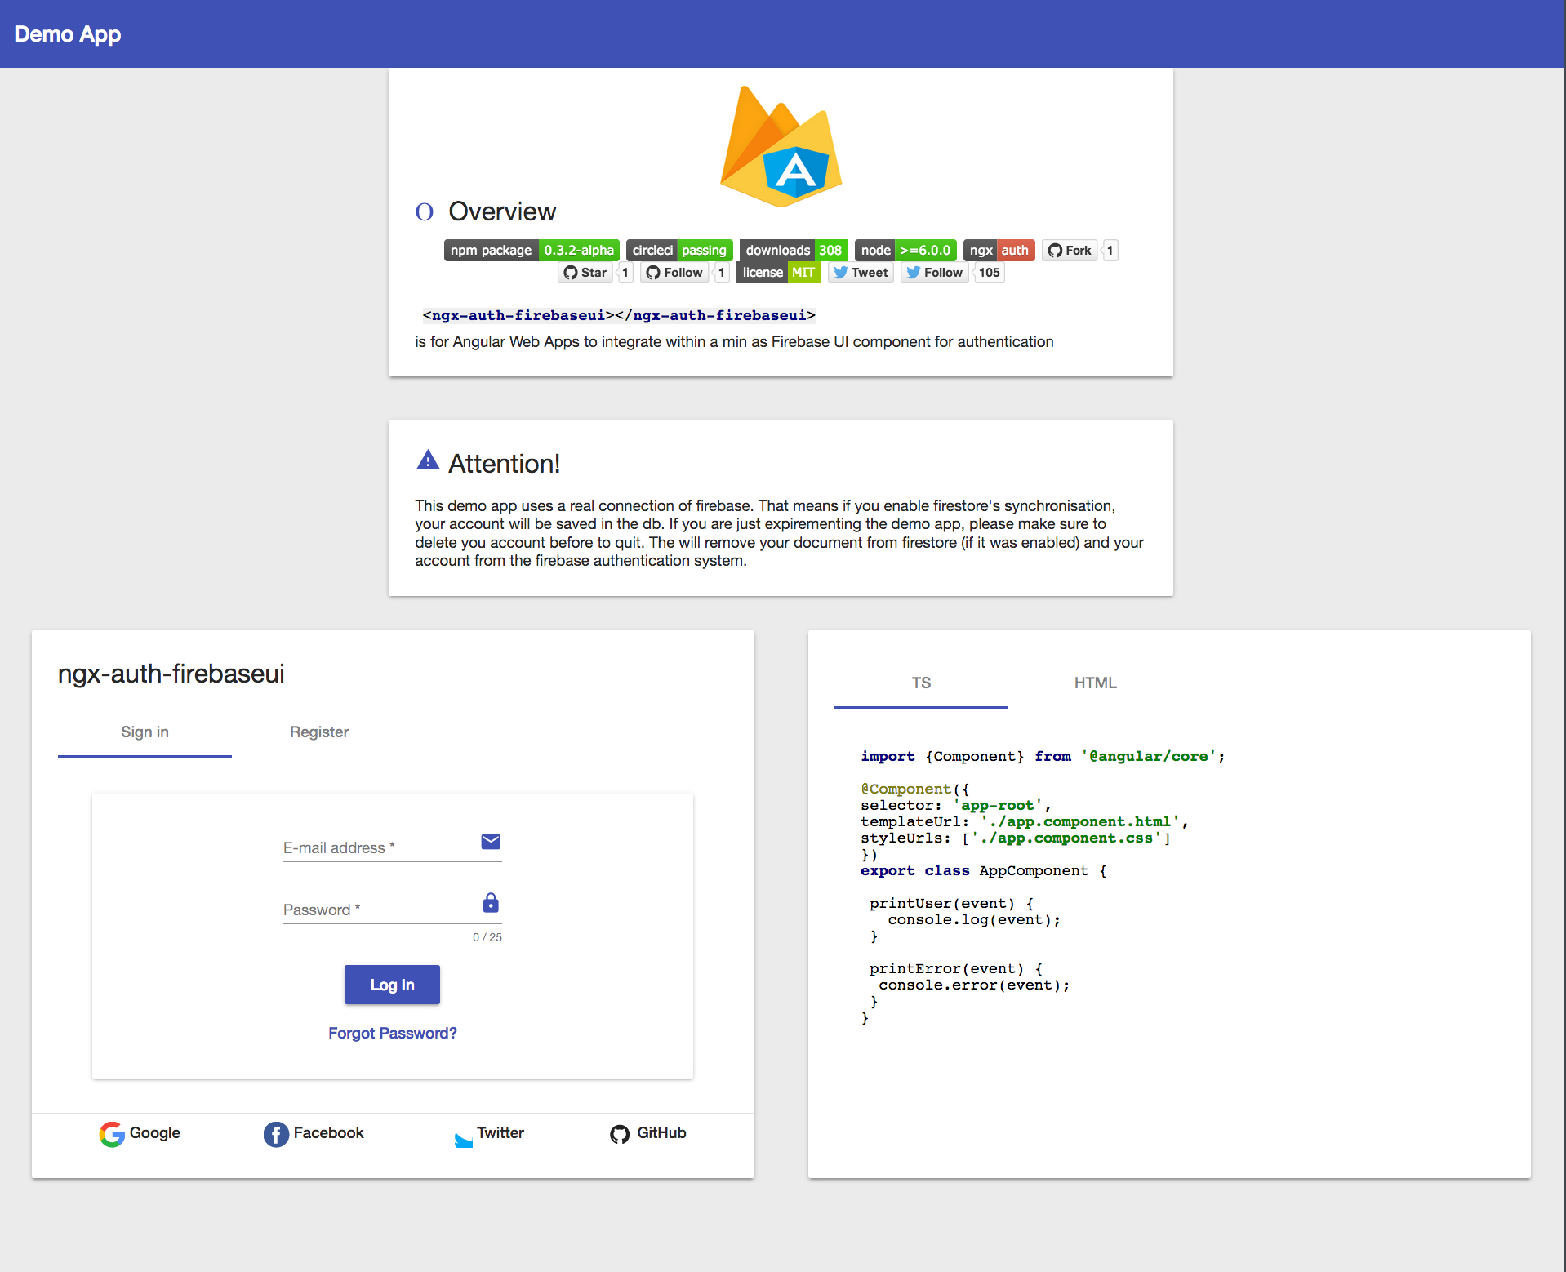Fork the repo using the Fork badge

[x=1070, y=251]
